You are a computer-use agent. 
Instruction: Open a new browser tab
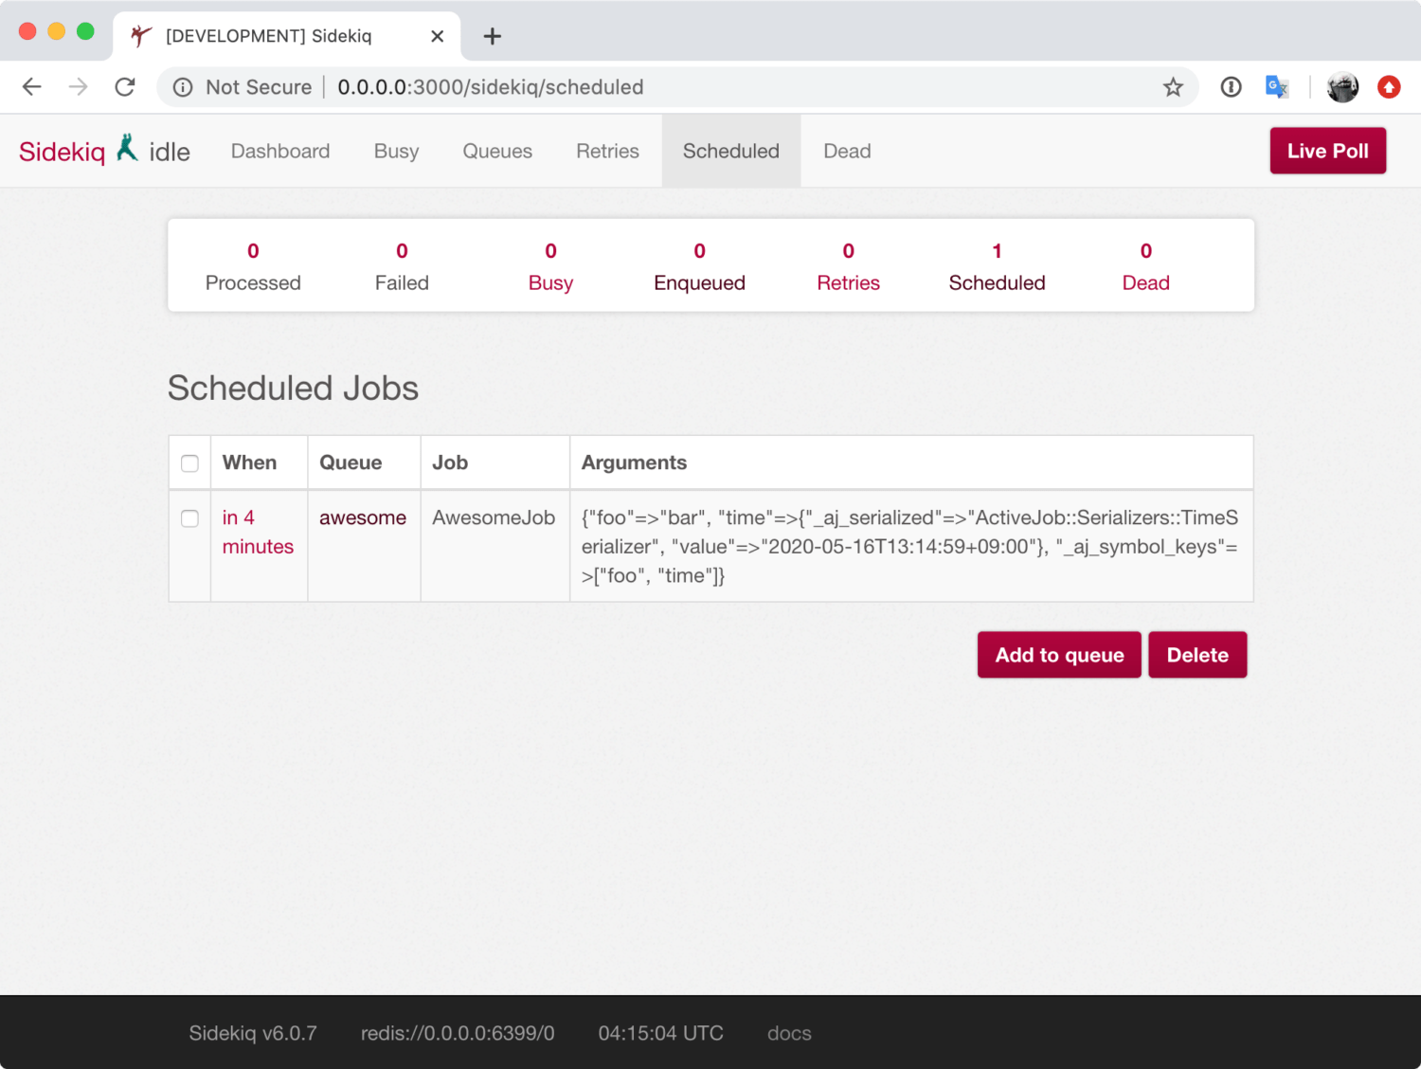pos(492,36)
